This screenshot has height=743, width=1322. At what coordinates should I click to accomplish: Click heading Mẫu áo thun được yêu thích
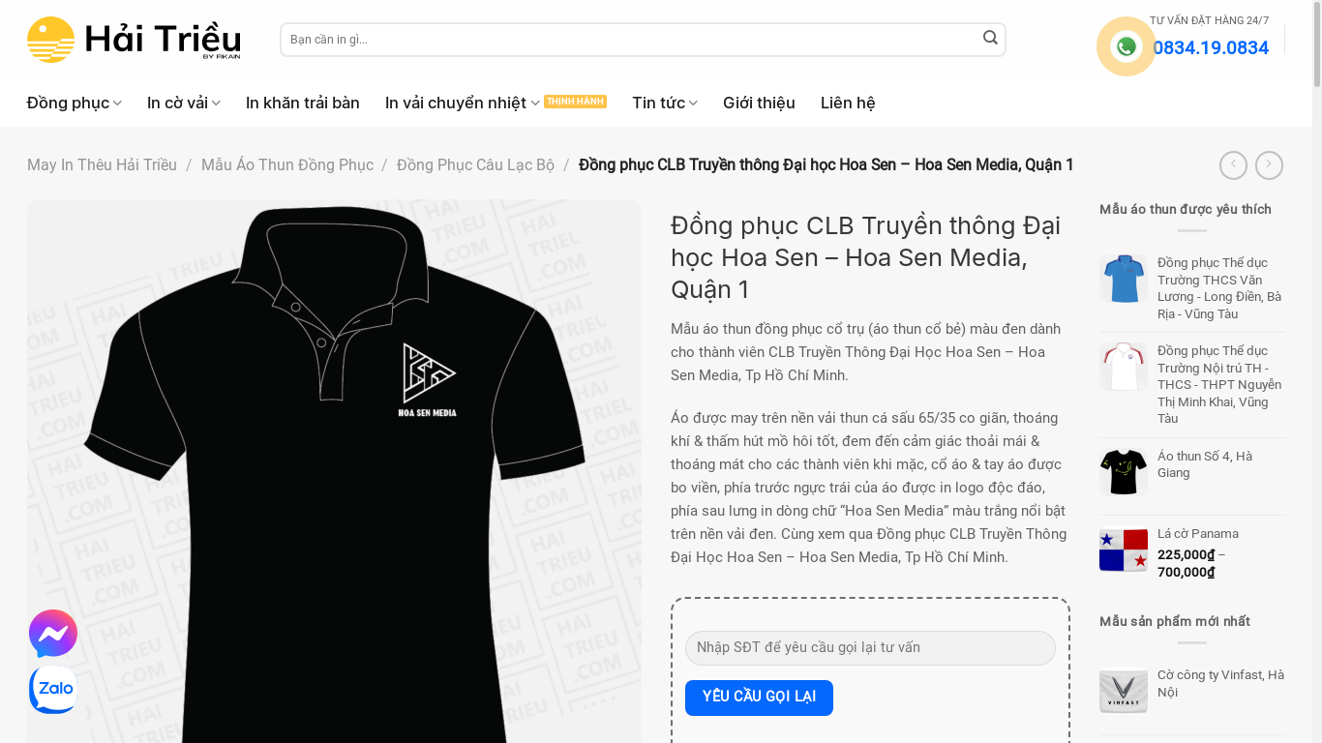[1186, 210]
